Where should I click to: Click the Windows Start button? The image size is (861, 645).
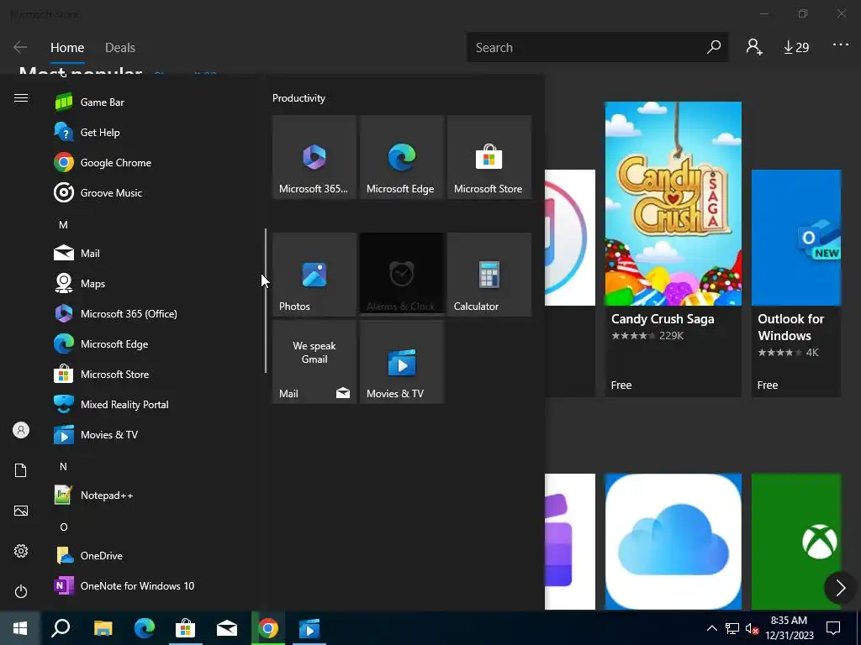(x=20, y=628)
